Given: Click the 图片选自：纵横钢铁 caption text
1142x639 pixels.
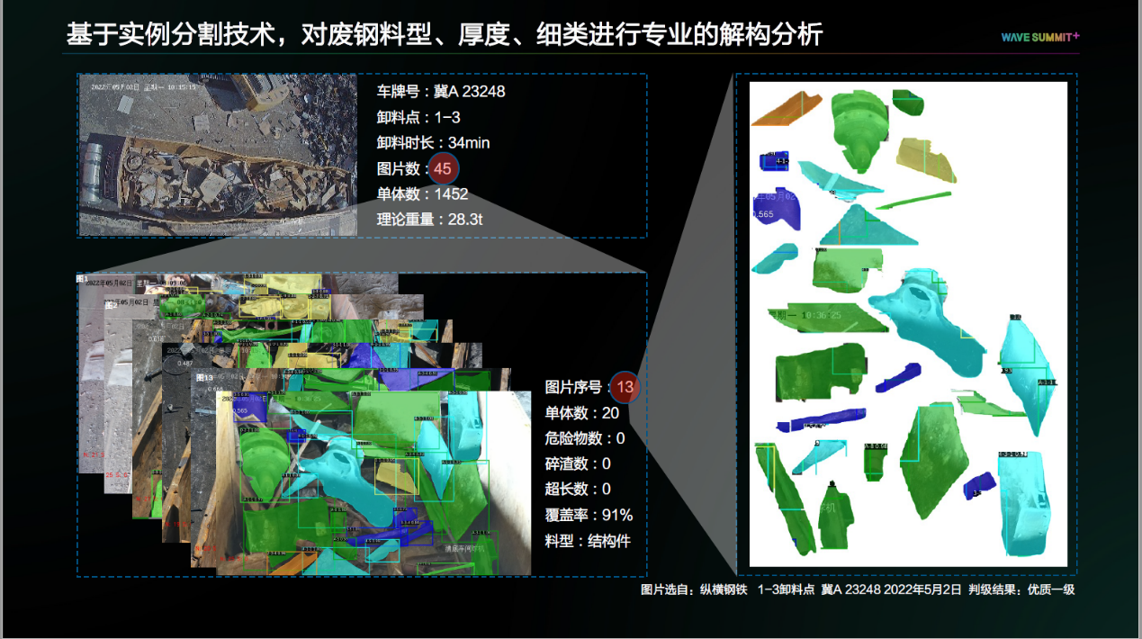Looking at the screenshot, I should [x=694, y=589].
